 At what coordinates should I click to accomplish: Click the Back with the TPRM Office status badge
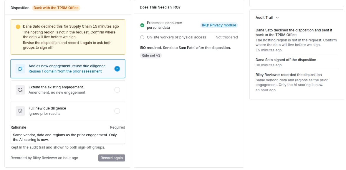tap(56, 8)
